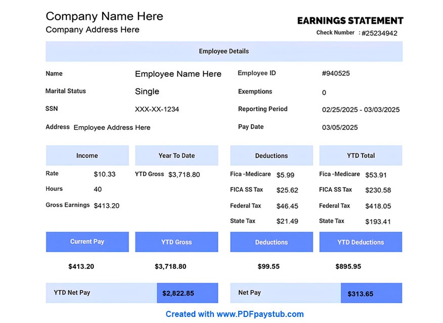Select the Deductions column header
443x323 pixels.
271,155
